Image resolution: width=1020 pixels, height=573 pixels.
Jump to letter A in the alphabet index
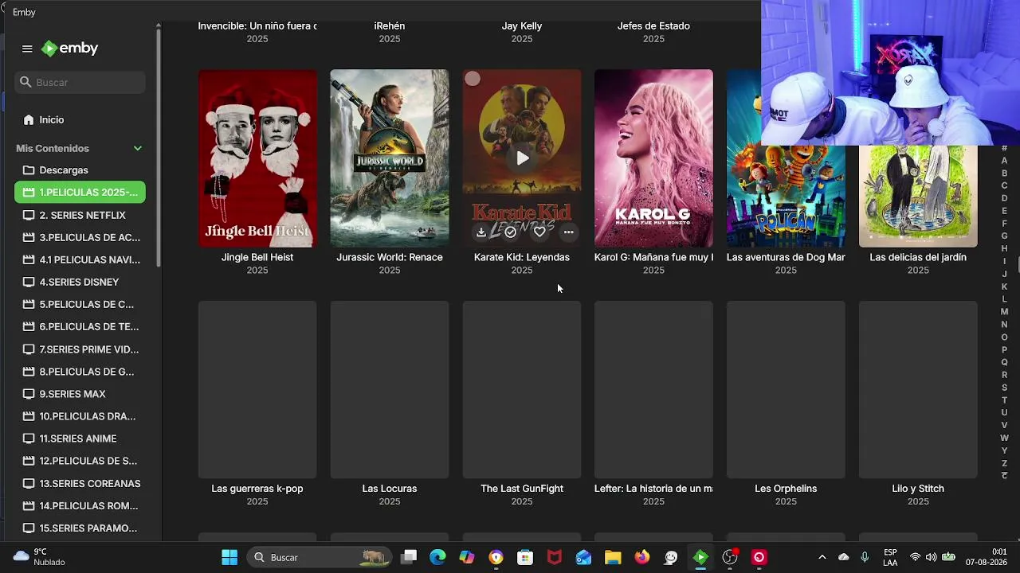[1004, 161]
